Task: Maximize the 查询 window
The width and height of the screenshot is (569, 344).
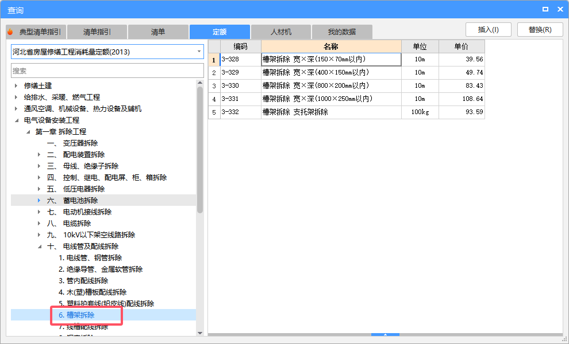Action: coord(545,9)
